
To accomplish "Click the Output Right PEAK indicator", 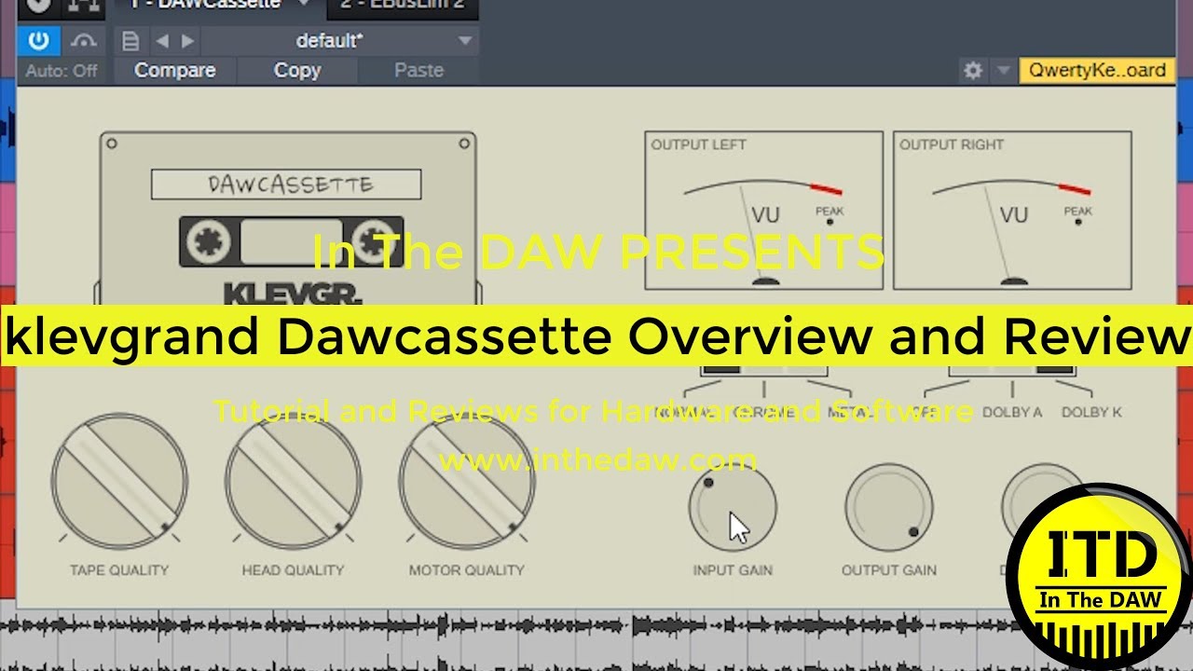I will pos(1078,216).
